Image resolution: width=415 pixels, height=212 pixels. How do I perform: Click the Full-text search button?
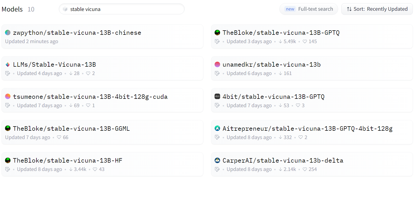[309, 9]
